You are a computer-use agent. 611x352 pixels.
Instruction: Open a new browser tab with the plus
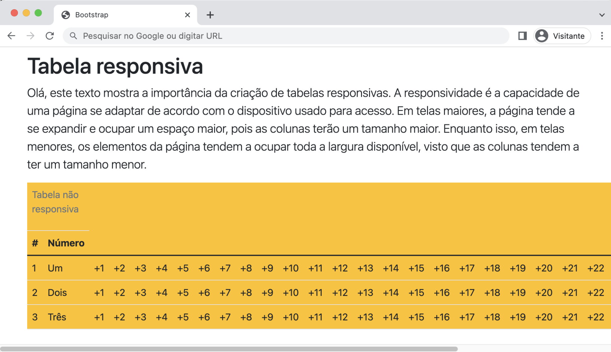(x=210, y=15)
